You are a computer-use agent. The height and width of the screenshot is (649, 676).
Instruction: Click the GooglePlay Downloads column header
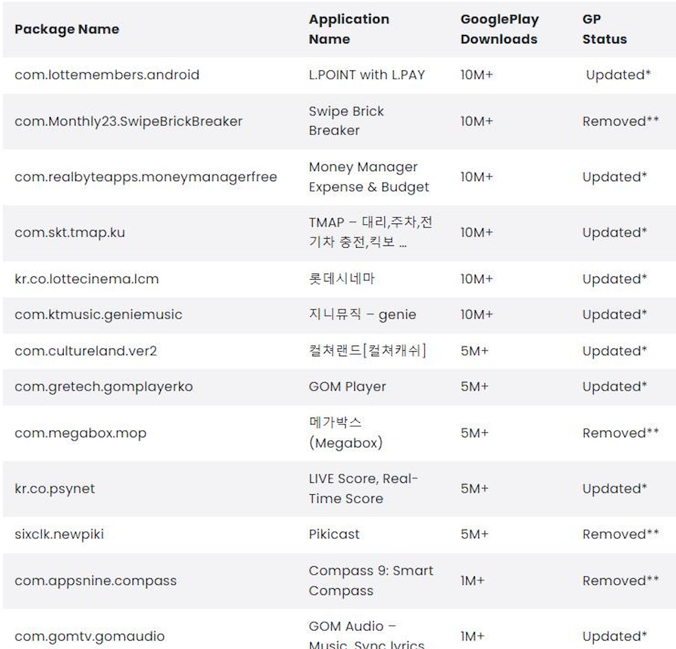click(x=499, y=29)
